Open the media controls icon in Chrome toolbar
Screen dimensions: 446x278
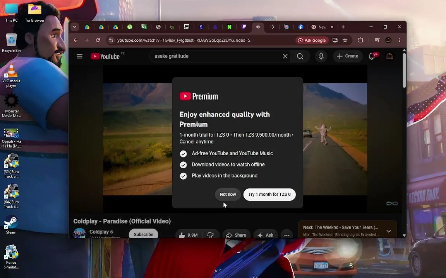[377, 40]
